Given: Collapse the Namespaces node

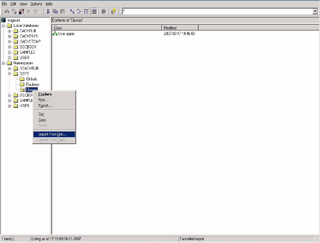Looking at the screenshot, I should point(4,63).
